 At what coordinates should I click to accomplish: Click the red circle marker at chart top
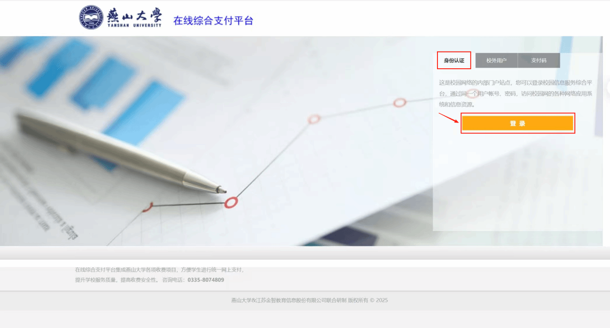[x=399, y=102]
